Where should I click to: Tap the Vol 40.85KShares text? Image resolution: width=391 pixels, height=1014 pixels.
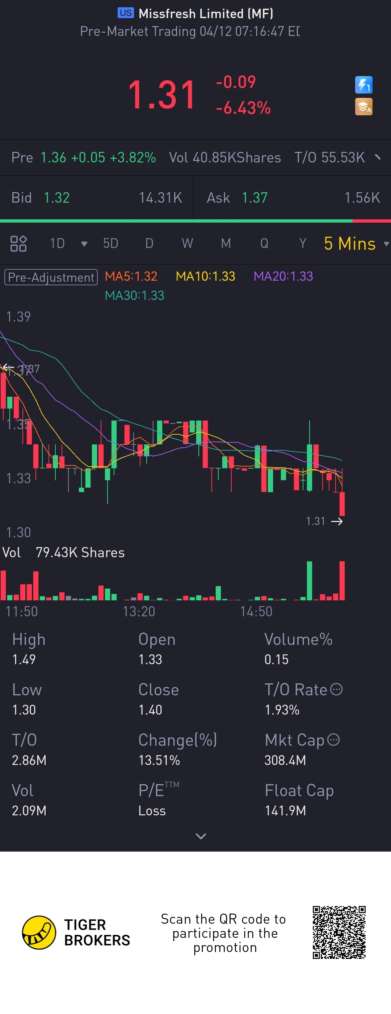pyautogui.click(x=225, y=157)
